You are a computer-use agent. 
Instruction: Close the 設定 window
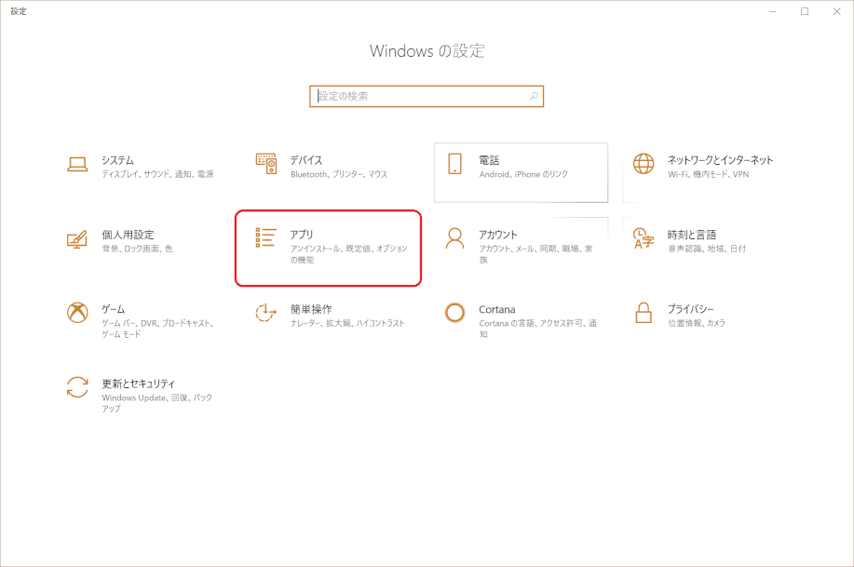836,11
